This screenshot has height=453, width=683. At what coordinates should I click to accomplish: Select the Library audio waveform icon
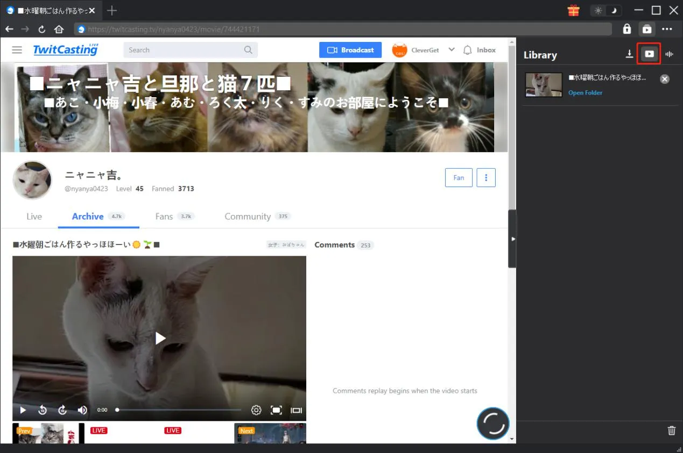670,54
